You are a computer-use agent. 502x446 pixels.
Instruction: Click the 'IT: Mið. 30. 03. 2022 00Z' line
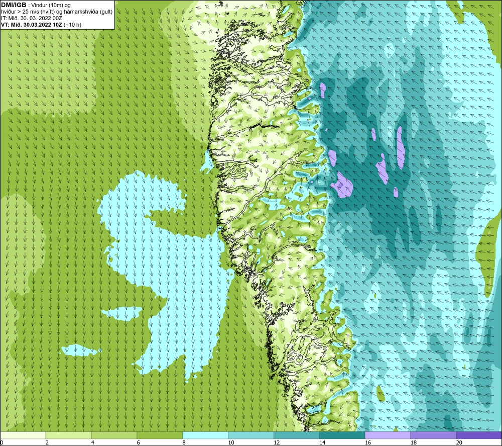[x=31, y=18]
